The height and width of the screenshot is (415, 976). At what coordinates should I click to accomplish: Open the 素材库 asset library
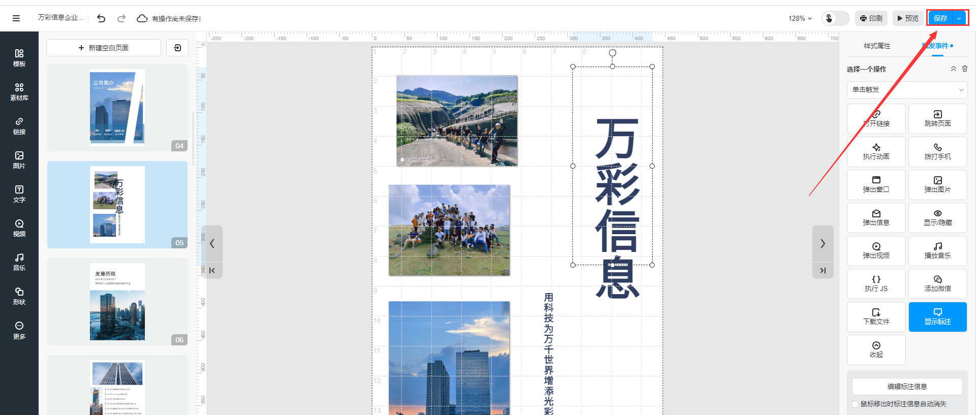point(19,92)
